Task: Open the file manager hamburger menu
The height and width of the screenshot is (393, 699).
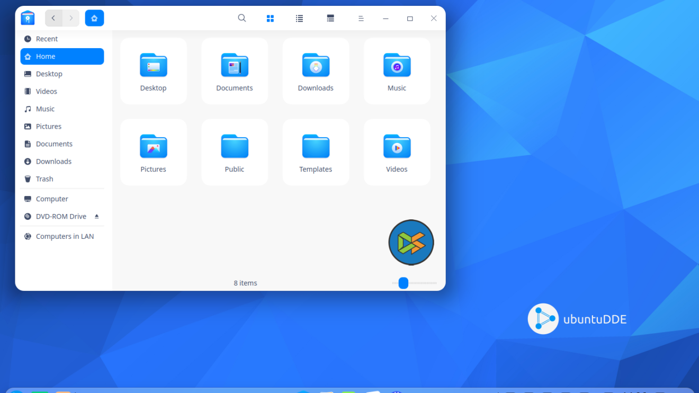Action: pos(361,19)
